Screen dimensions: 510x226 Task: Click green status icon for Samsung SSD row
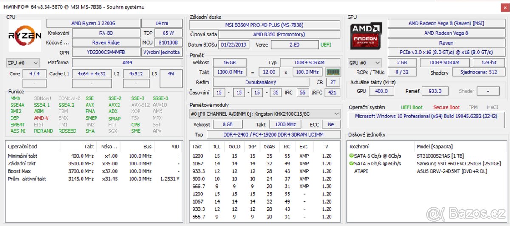pos(351,164)
